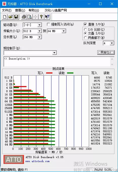Select the 两者都不(N) radio button

click(85, 38)
